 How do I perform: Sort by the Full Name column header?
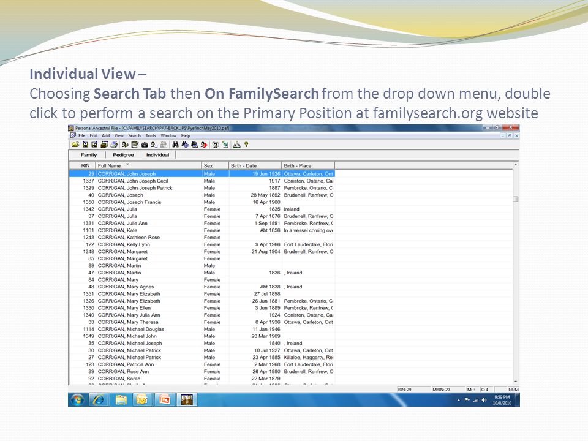point(148,165)
